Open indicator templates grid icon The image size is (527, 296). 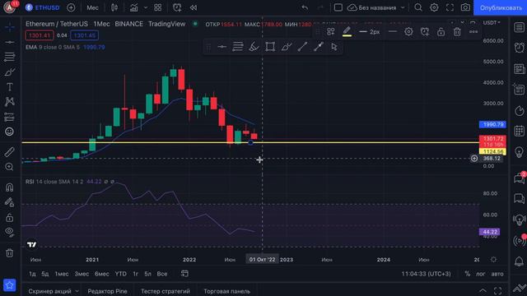click(x=157, y=7)
